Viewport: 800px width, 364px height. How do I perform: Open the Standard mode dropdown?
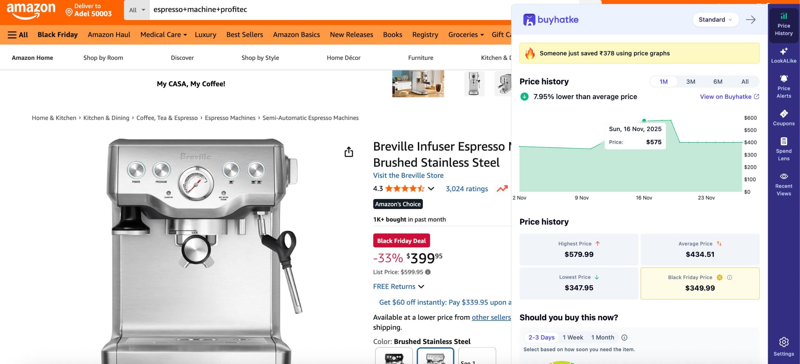click(715, 20)
